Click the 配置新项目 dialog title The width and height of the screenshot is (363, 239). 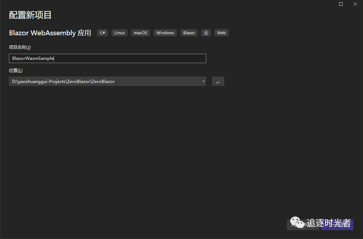pos(30,15)
